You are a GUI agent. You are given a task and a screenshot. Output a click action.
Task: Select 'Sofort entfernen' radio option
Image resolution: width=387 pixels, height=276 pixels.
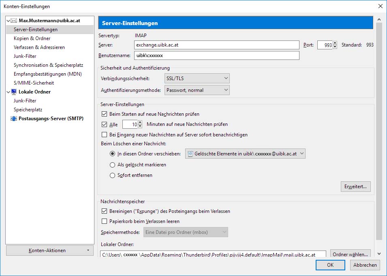[x=113, y=175]
